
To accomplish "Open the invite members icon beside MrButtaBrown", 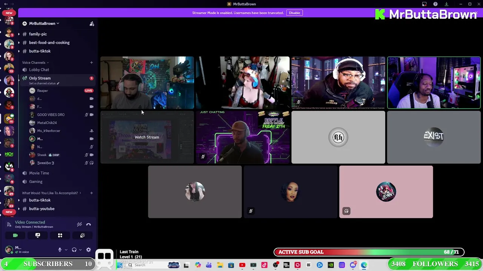I will point(92,24).
